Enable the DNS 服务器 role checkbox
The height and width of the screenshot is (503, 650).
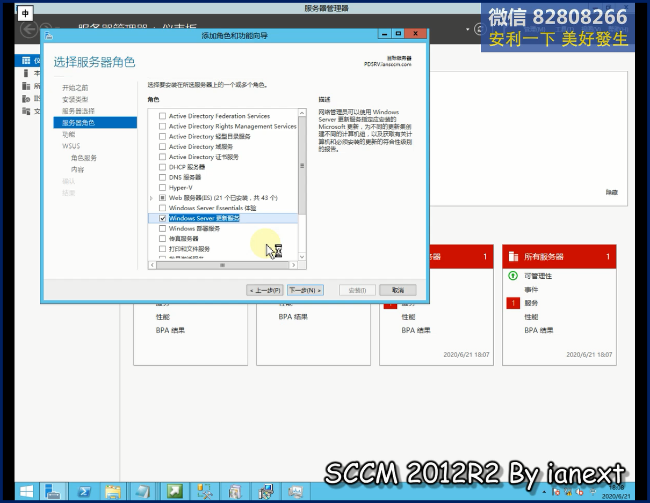[x=163, y=177]
